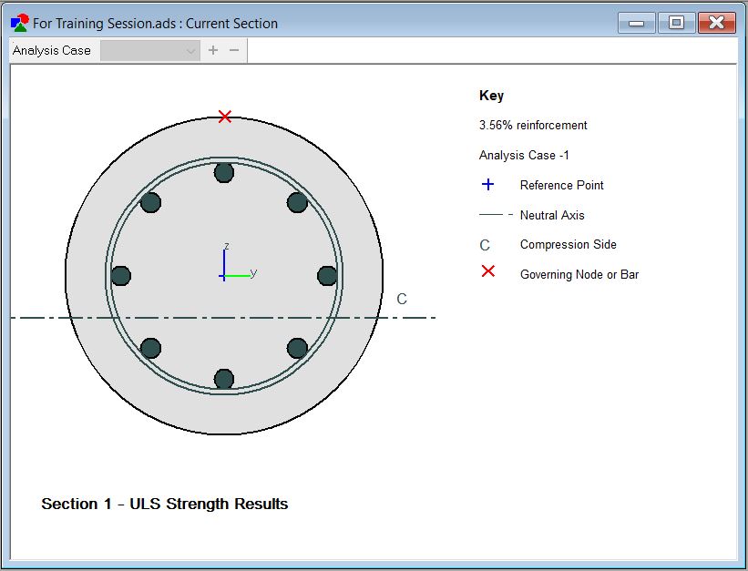The image size is (748, 571).
Task: Click the Section 1 - ULS Strength Results title
Action: click(x=165, y=504)
